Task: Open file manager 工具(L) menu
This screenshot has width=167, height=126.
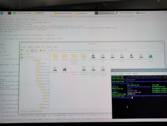Action: point(56,47)
